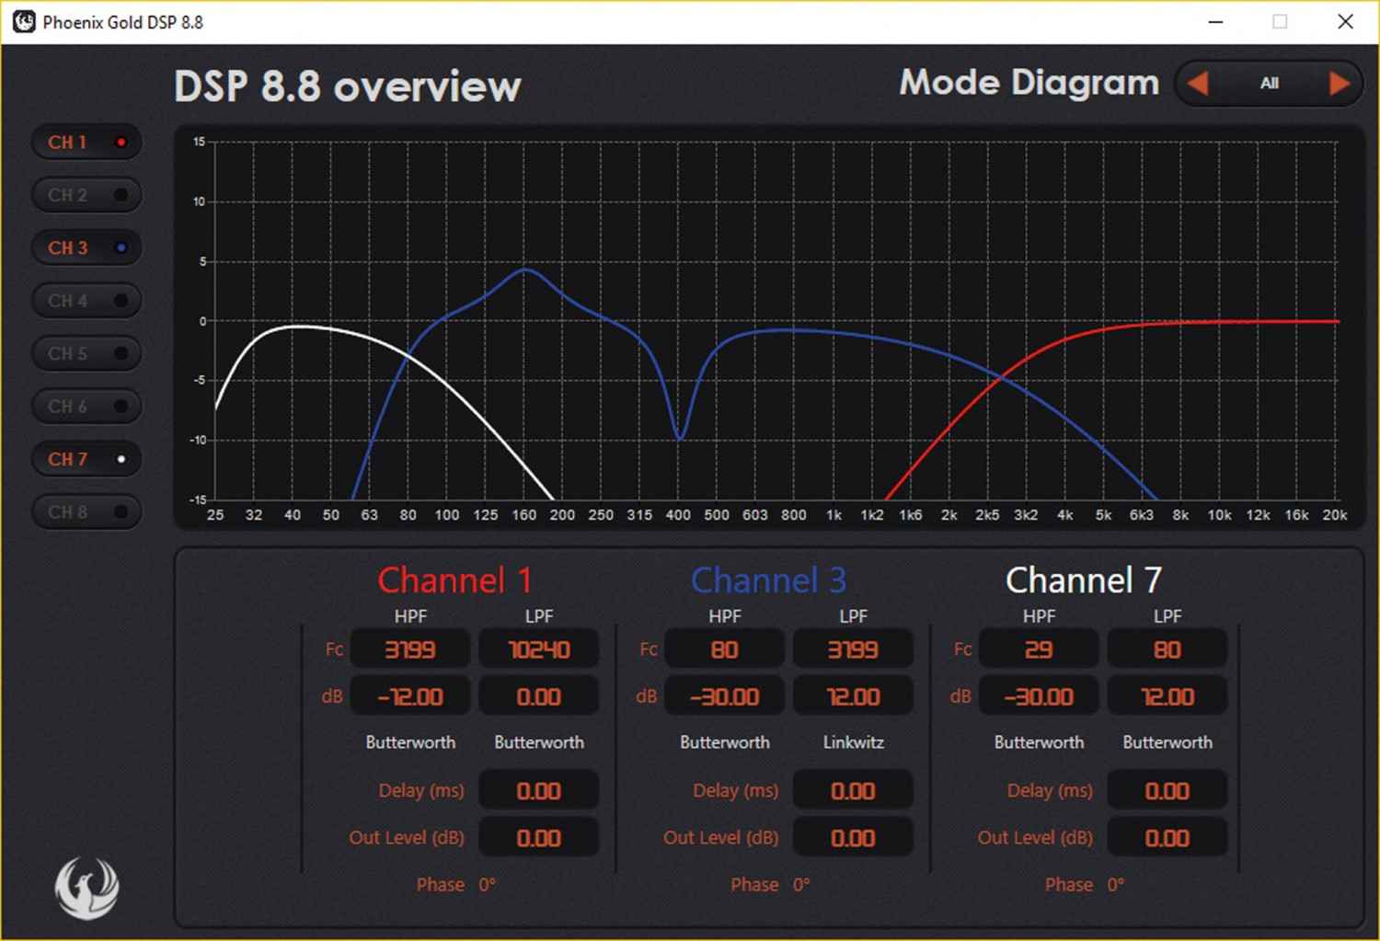Select Channel 3 LPF dB value 12.00
The width and height of the screenshot is (1380, 941).
(854, 696)
